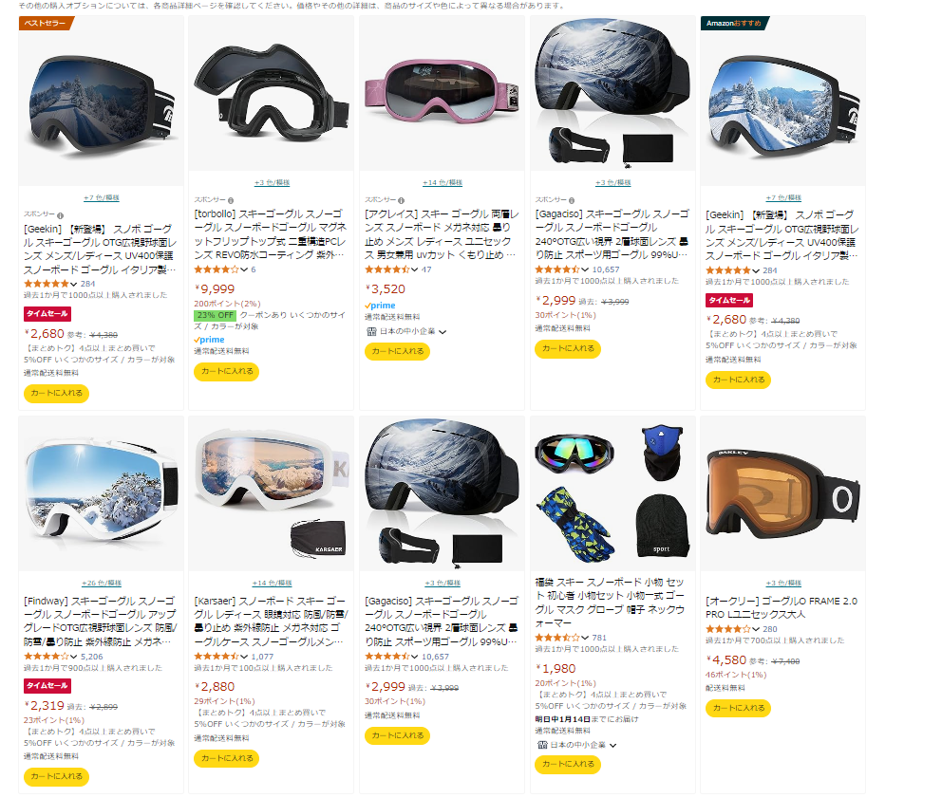Screen dimensions: 942x798
Task: Expand the 日本の中小企業 dropdown on 福袋 set
Action: click(612, 745)
